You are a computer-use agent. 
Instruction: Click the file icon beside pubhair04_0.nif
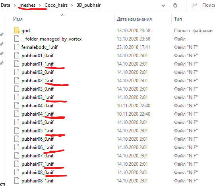pos(17,105)
